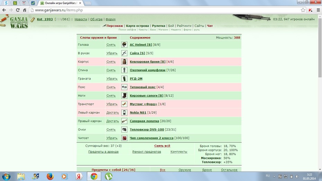Open the Комплекты link
This screenshot has width=322, height=181.
pyautogui.click(x=179, y=152)
